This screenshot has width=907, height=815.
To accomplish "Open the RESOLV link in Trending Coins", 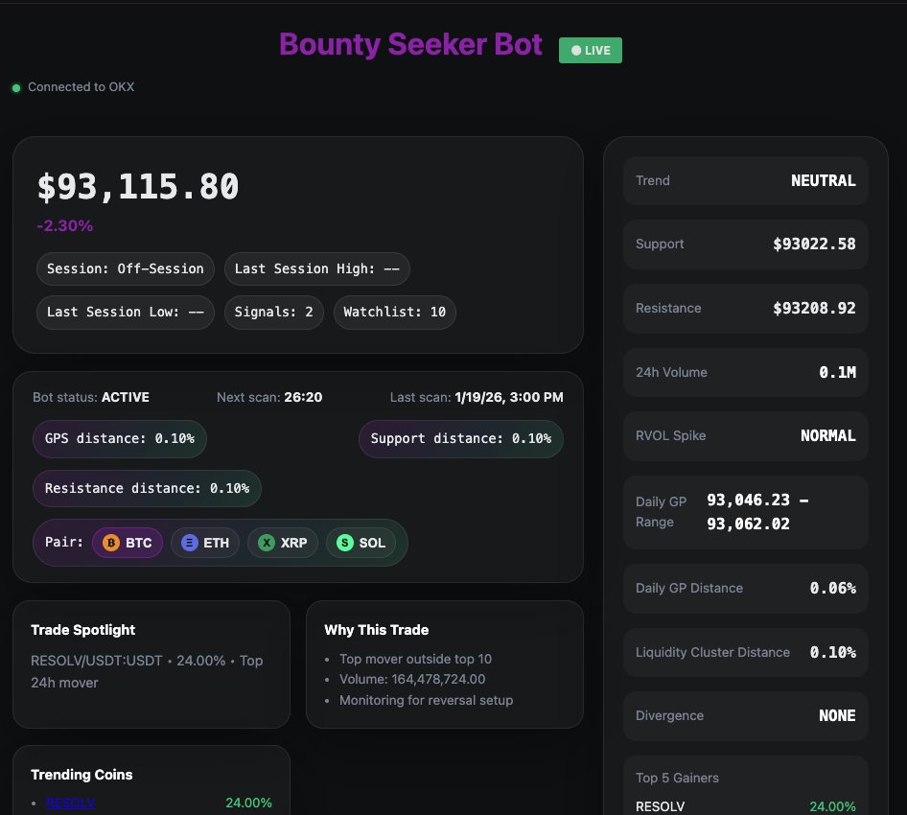I will (x=71, y=803).
